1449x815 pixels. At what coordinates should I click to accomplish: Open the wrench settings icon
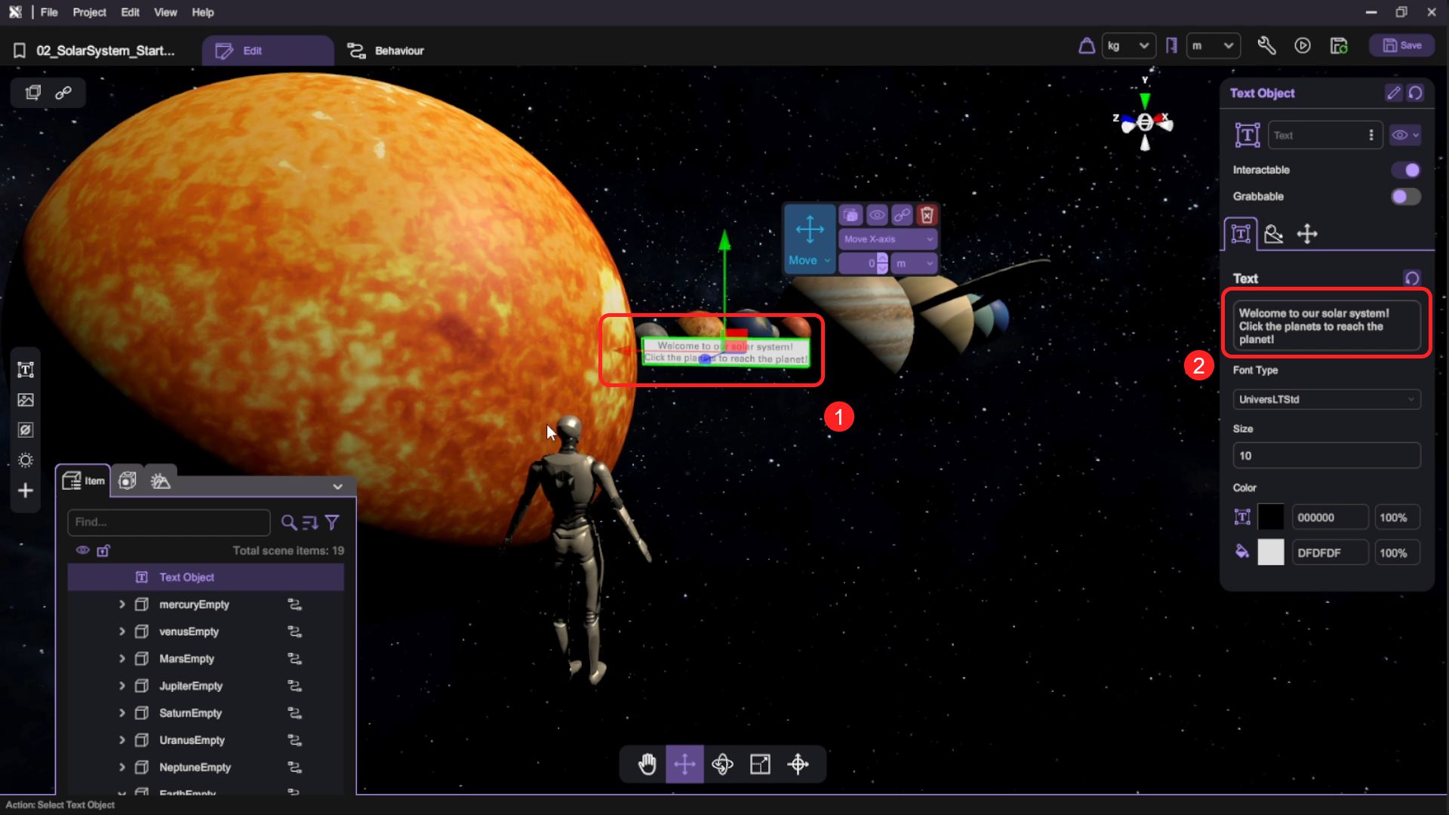(1266, 46)
